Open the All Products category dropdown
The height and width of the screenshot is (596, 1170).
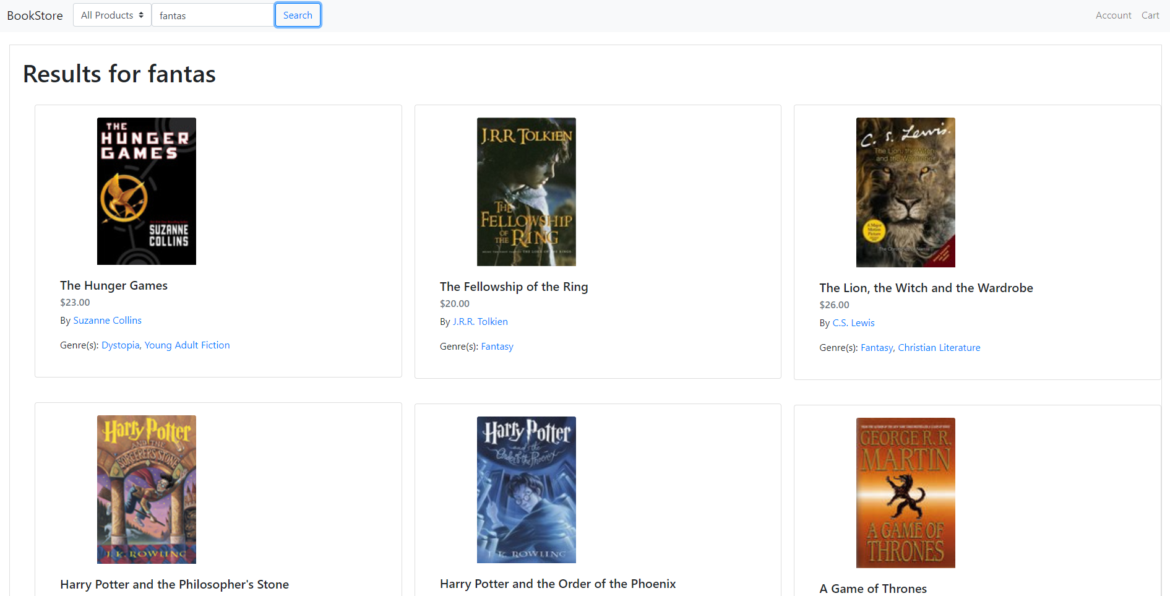(x=112, y=15)
